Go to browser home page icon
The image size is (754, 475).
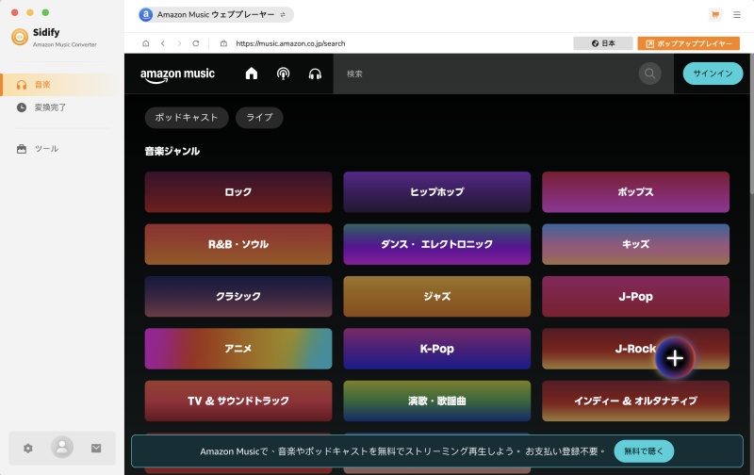[146, 43]
